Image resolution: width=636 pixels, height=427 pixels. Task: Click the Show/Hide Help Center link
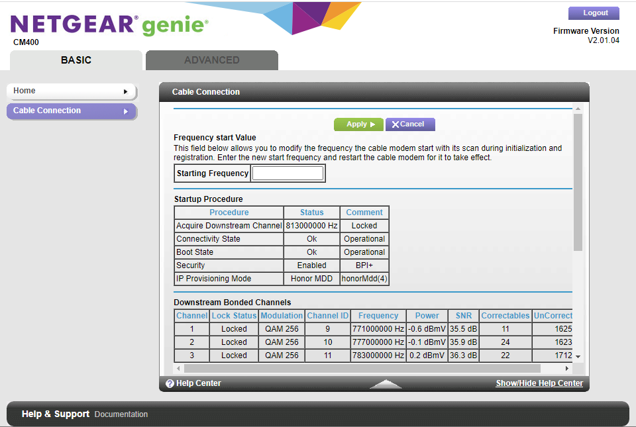point(539,383)
